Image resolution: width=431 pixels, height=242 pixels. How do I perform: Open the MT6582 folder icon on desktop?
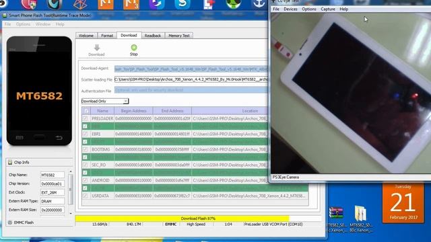pyautogui.click(x=361, y=214)
